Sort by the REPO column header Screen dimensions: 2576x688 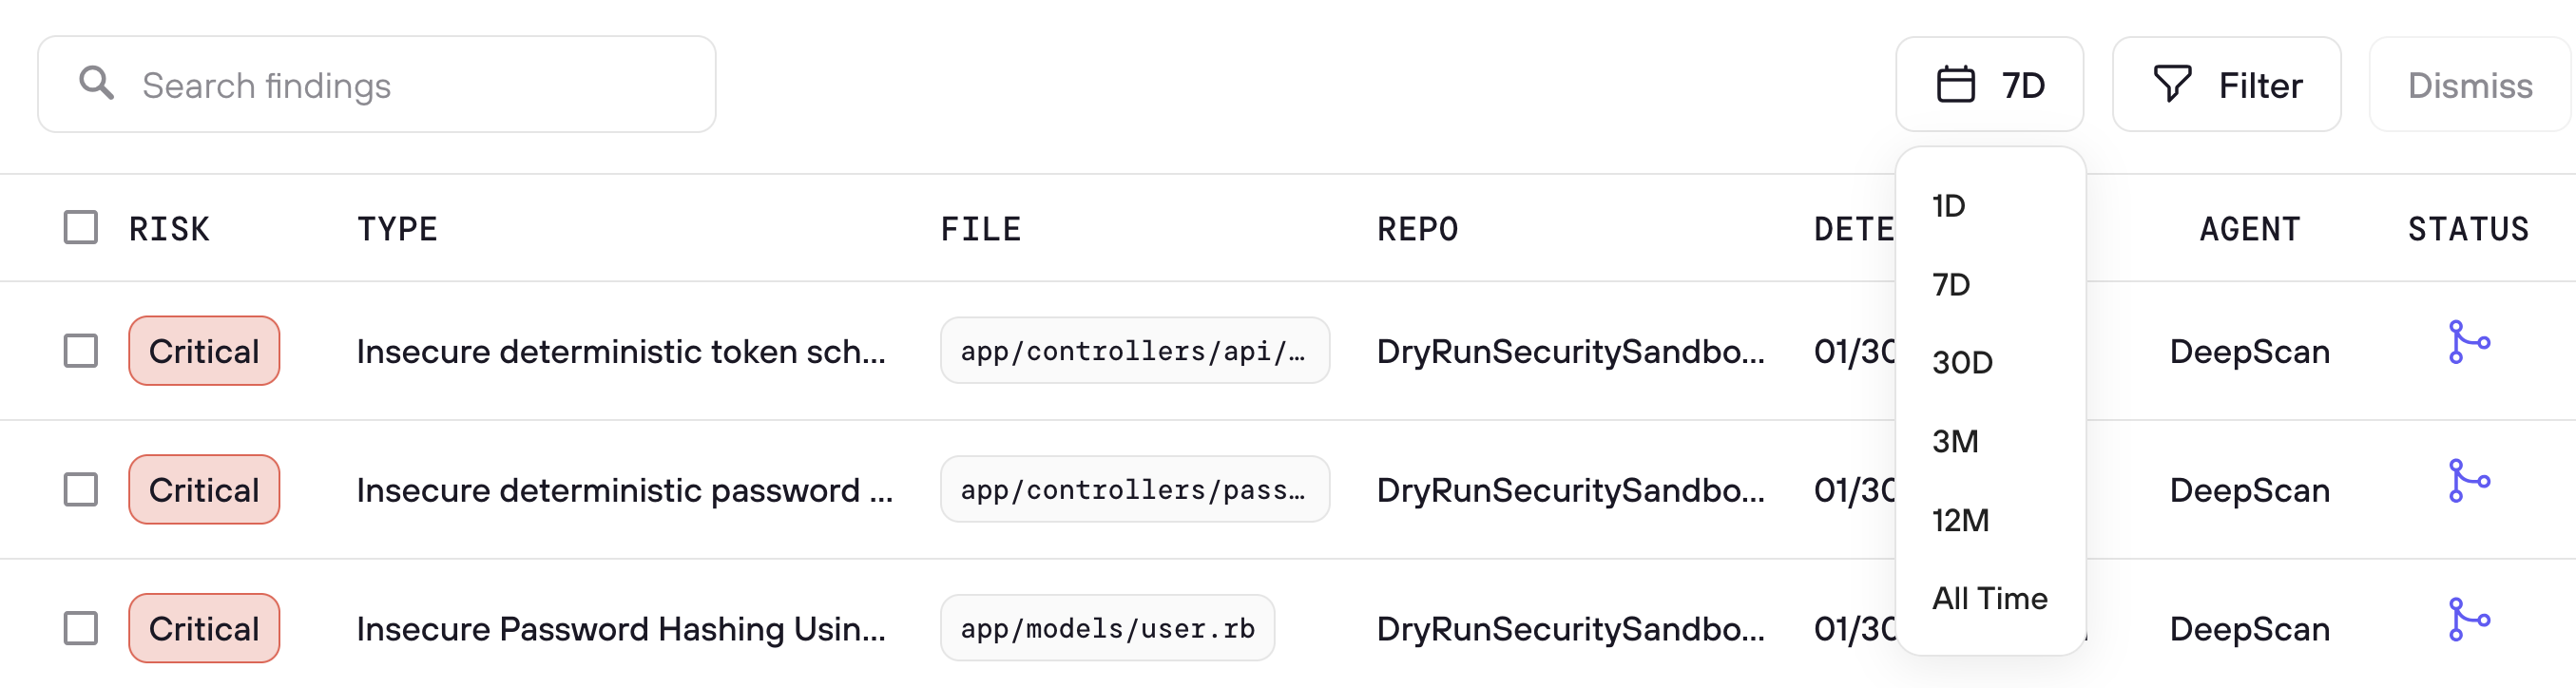click(x=1417, y=229)
